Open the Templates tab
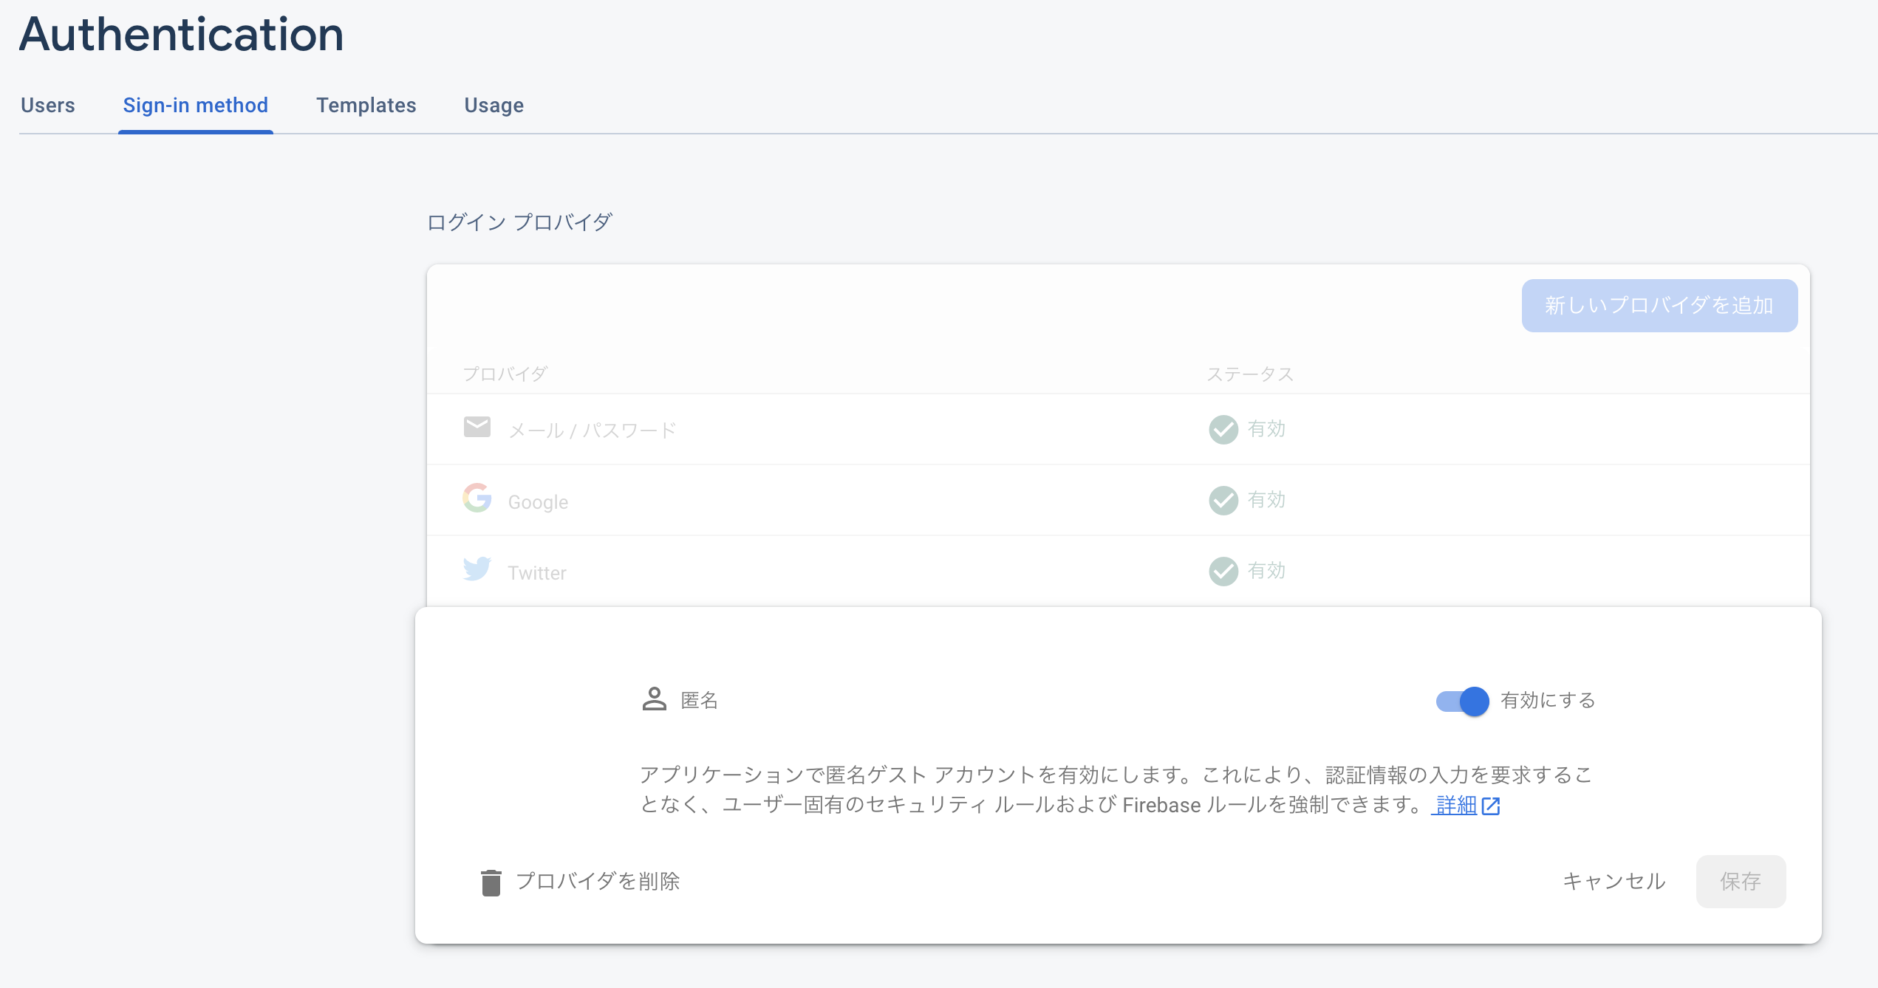Screen dimensions: 1878x988 coord(366,106)
